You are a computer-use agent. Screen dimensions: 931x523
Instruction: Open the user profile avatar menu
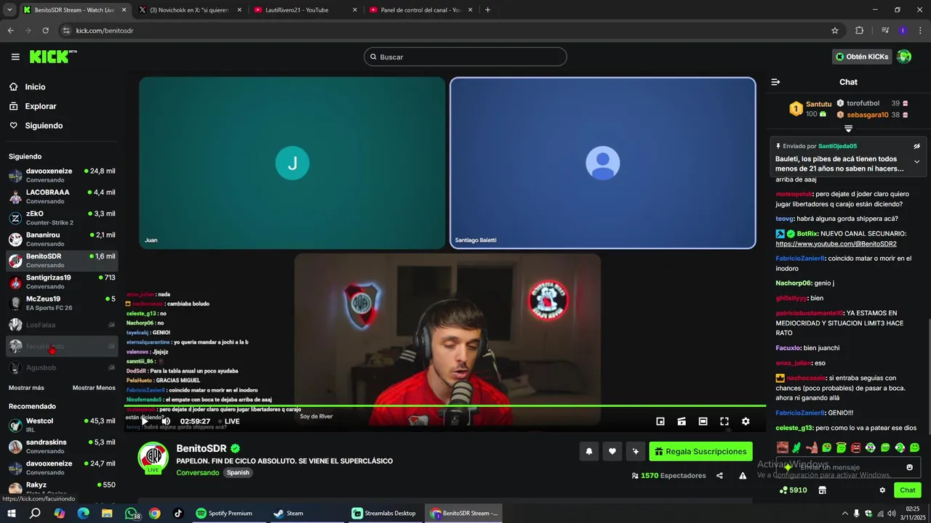coord(904,57)
